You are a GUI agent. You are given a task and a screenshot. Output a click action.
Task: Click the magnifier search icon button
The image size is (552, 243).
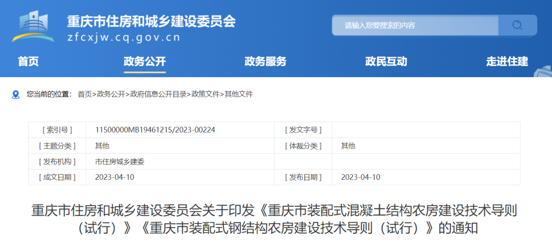[517, 26]
